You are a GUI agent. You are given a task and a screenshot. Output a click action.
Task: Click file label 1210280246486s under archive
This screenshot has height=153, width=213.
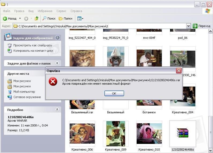coord(183,150)
